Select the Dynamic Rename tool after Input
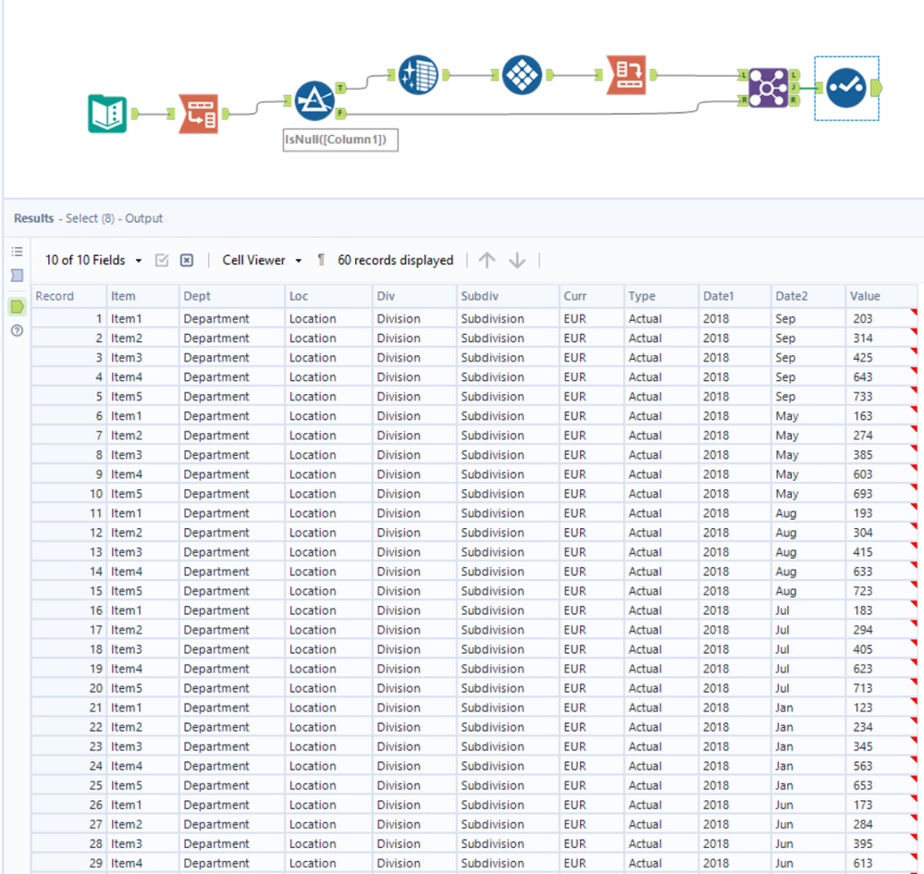Screen dimensions: 924x874 pos(199,113)
